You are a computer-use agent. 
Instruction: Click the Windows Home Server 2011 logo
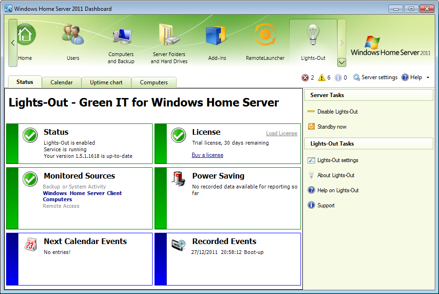pos(390,46)
